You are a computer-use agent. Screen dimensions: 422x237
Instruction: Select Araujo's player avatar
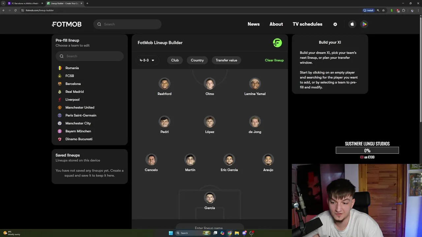(x=268, y=160)
